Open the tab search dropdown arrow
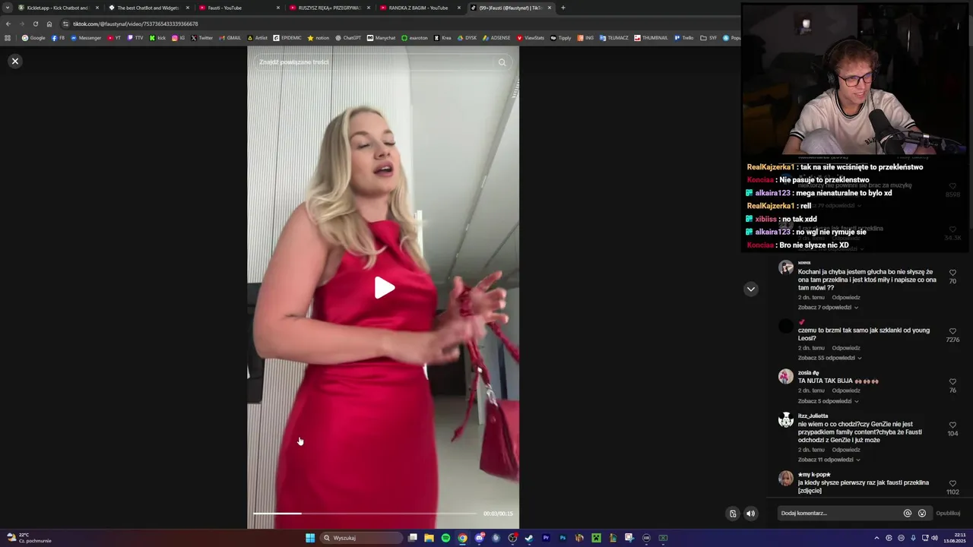The image size is (973, 547). click(8, 8)
